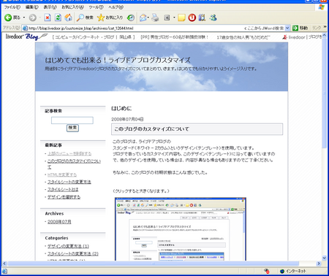
Task: Click popup-blocker icon in status bar
Action: click(x=267, y=271)
